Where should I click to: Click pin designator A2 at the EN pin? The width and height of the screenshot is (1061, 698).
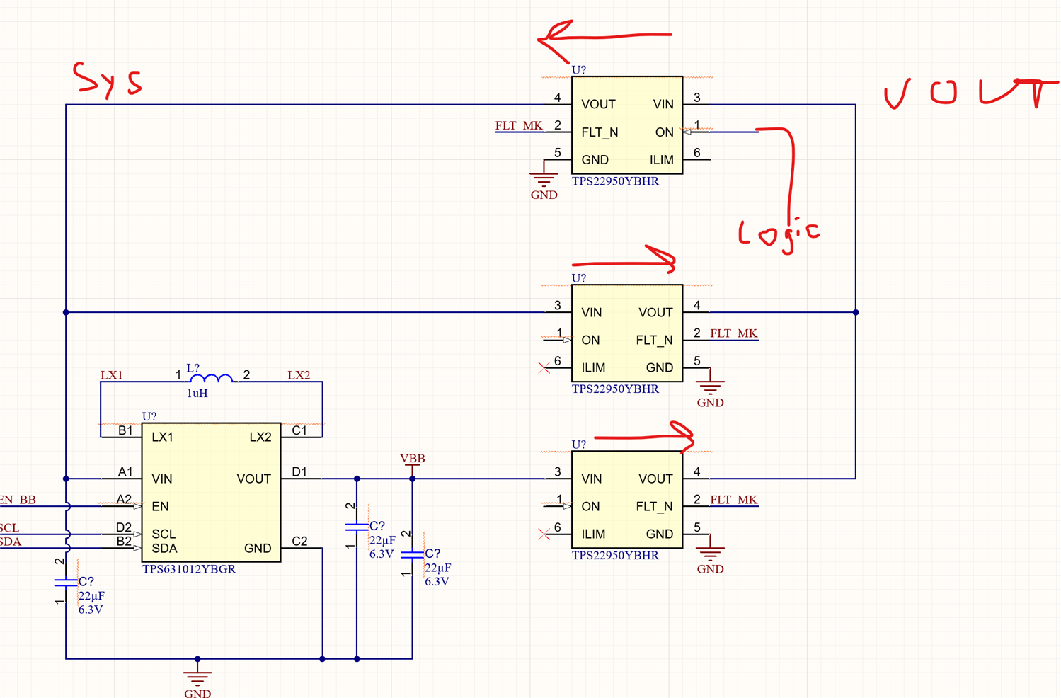click(x=125, y=500)
